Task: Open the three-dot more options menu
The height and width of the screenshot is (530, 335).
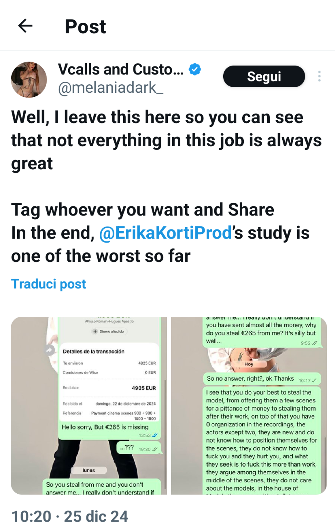Action: click(319, 76)
